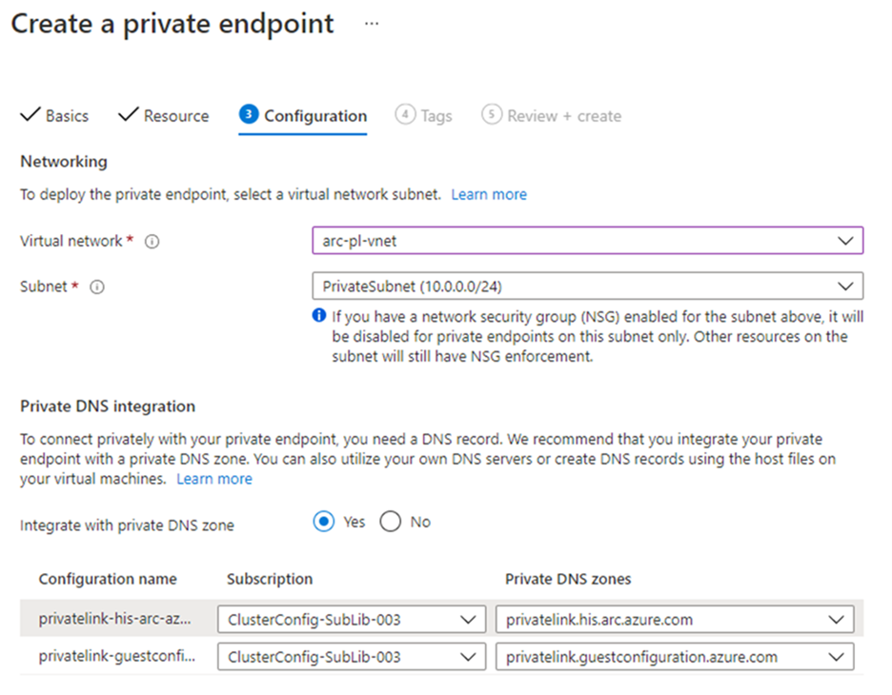Viewport: 892px width, 695px height.
Task: Open Learn more link in DNS integration
Action: pos(214,479)
